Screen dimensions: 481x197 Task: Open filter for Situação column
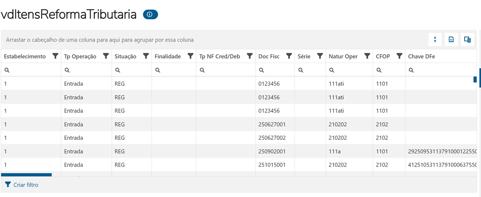146,56
